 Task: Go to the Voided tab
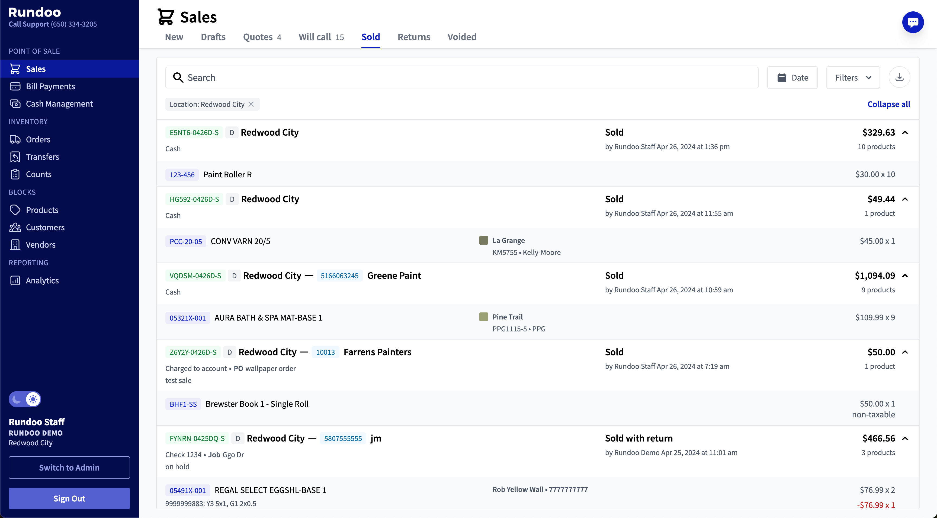[462, 37]
